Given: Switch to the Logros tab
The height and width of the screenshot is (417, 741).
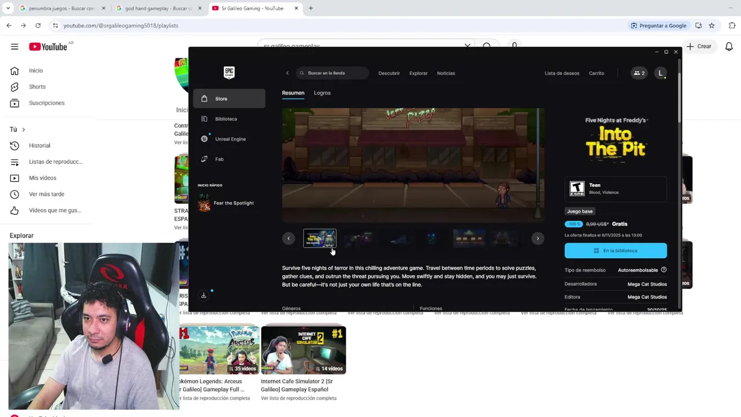Looking at the screenshot, I should pyautogui.click(x=322, y=93).
